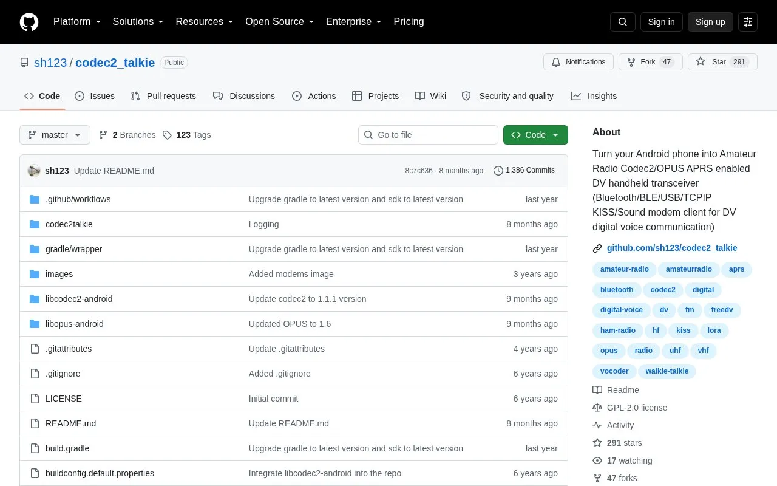Expand the Platform menu dropdown
This screenshot has width=777, height=486.
click(x=76, y=22)
